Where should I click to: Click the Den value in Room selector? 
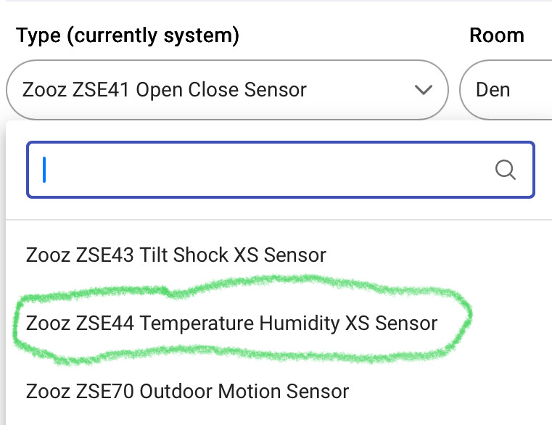(493, 90)
